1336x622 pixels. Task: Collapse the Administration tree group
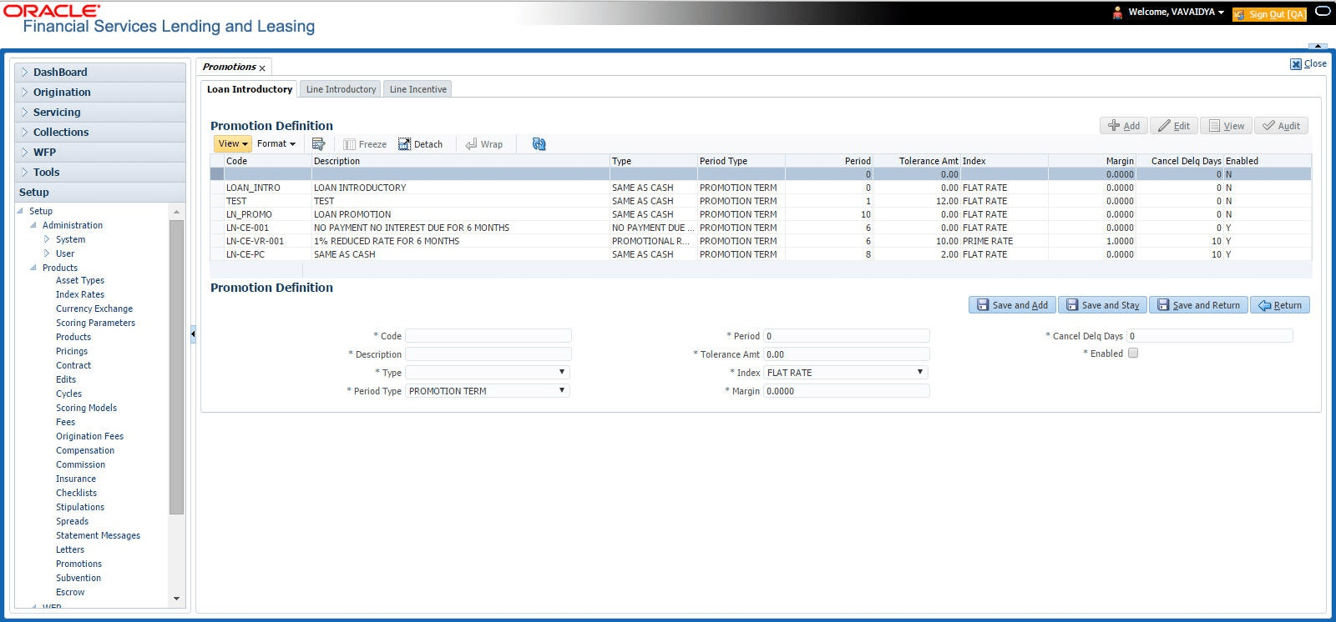coord(33,225)
